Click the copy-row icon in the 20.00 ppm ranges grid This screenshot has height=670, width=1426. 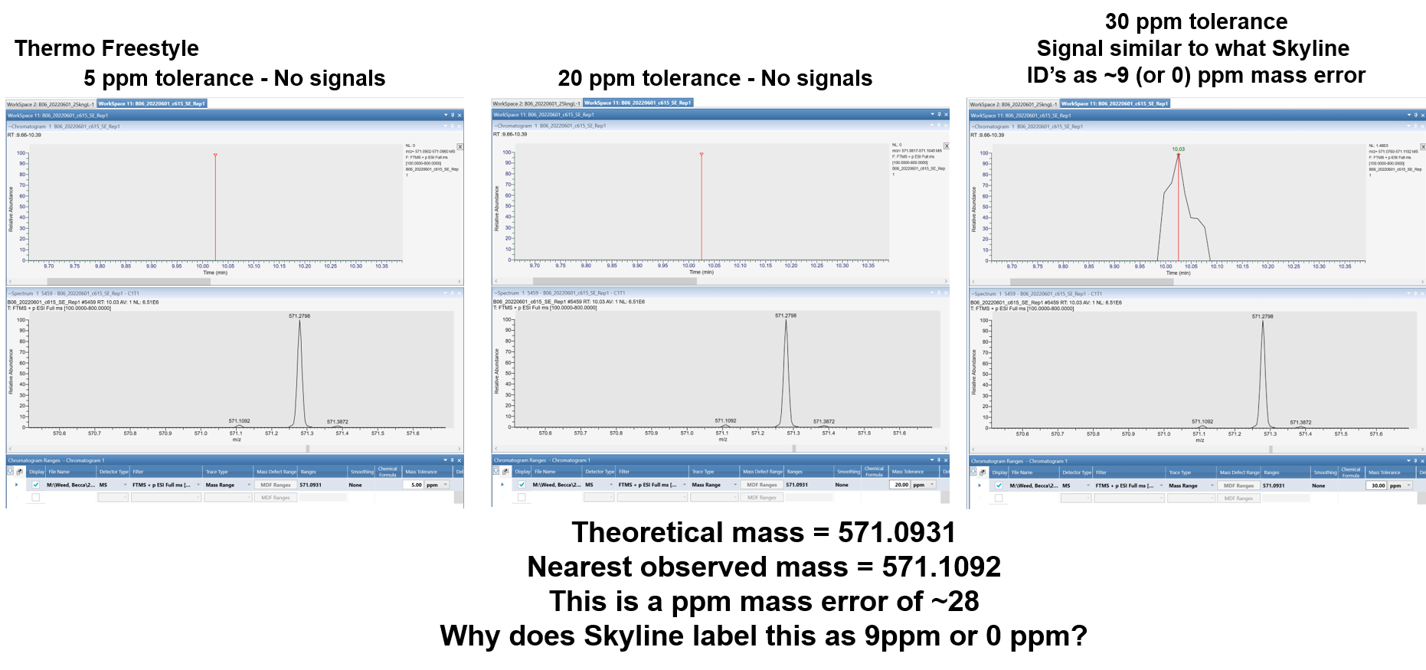(x=505, y=472)
